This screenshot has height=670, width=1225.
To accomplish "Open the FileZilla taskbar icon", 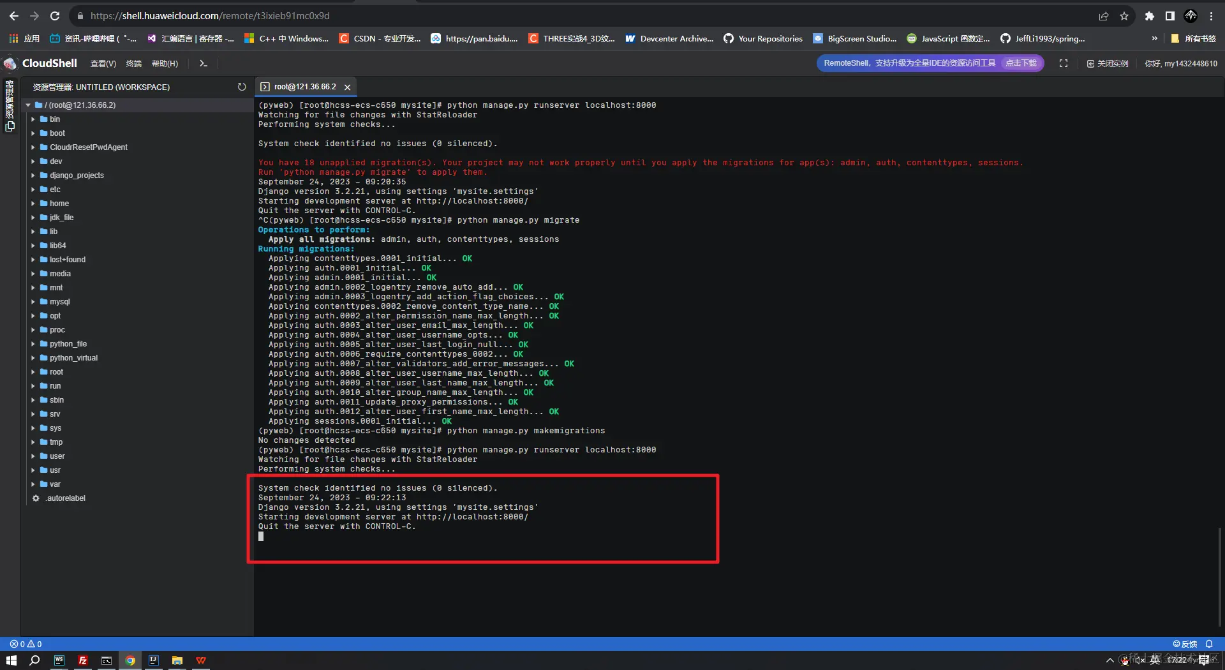I will (83, 660).
